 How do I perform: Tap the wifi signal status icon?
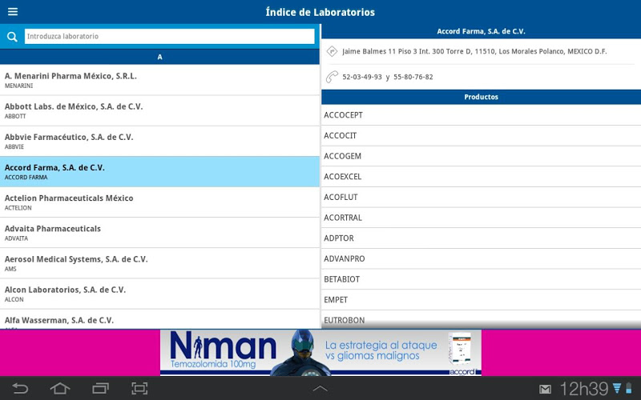click(617, 388)
